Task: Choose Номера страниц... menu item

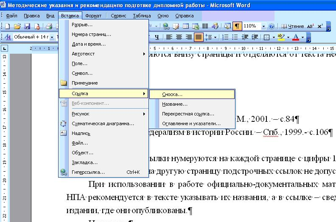Action: 104,34
